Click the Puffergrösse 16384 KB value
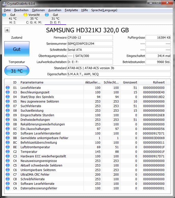The width and height of the screenshot is (175, 198). click(x=158, y=38)
